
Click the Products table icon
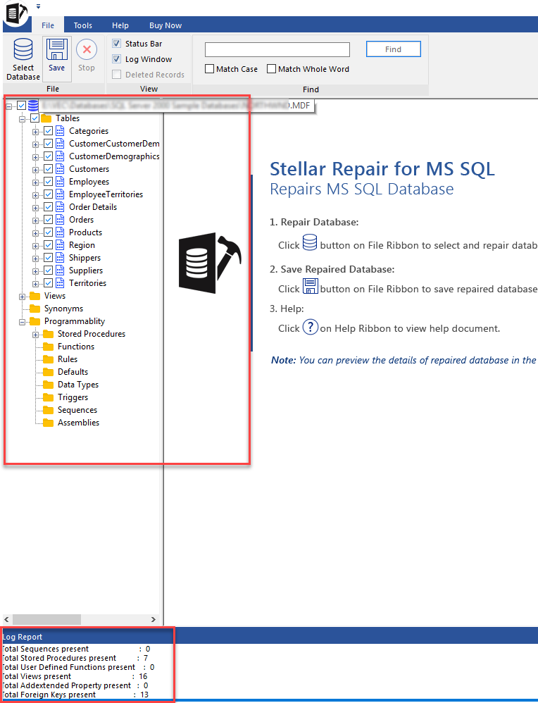60,232
